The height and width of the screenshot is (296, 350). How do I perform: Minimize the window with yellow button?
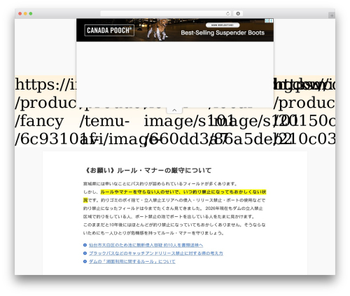[x=25, y=14]
